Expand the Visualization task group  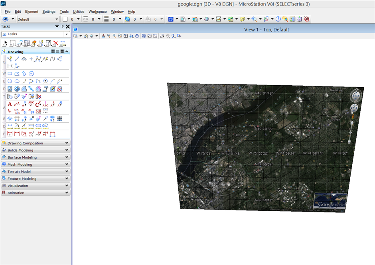click(x=36, y=186)
